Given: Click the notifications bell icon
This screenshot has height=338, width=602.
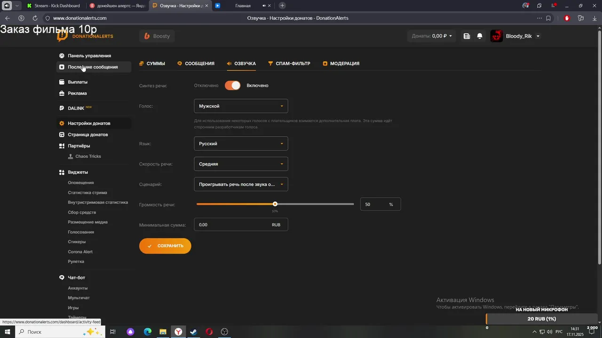Looking at the screenshot, I should 480,36.
